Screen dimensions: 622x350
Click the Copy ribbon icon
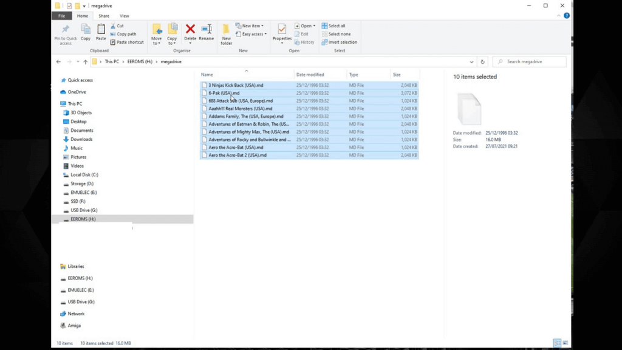pos(86,33)
